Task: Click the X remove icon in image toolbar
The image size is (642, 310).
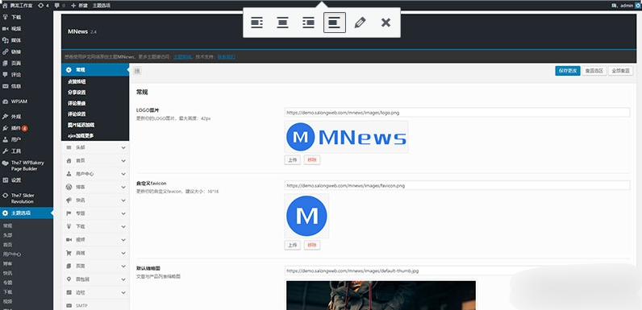Action: click(x=386, y=23)
